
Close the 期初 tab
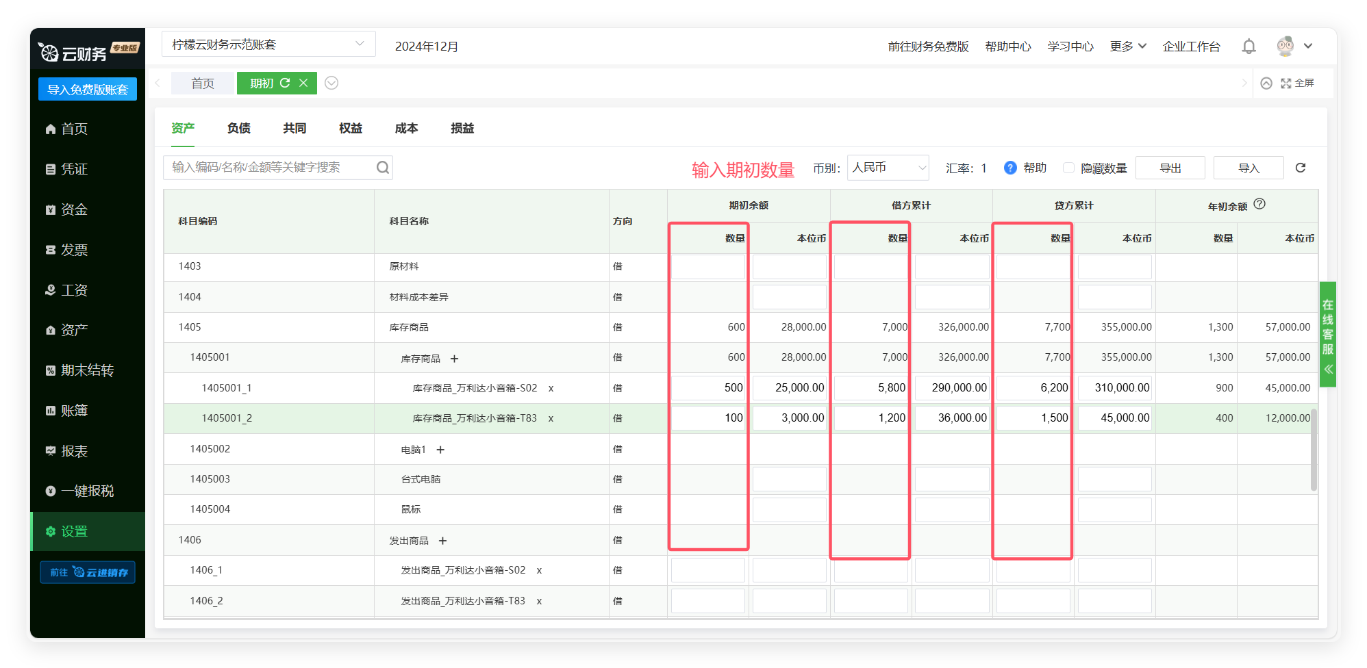[x=303, y=83]
